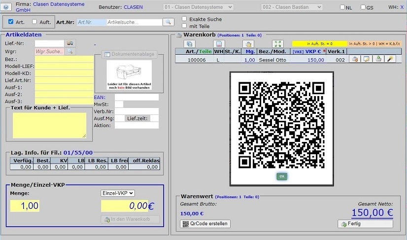This screenshot has width=407, height=240.
Task: Click the Bez. yellow input field
Action: point(64,59)
